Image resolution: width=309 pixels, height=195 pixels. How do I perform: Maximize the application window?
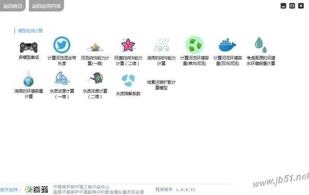click(x=292, y=6)
